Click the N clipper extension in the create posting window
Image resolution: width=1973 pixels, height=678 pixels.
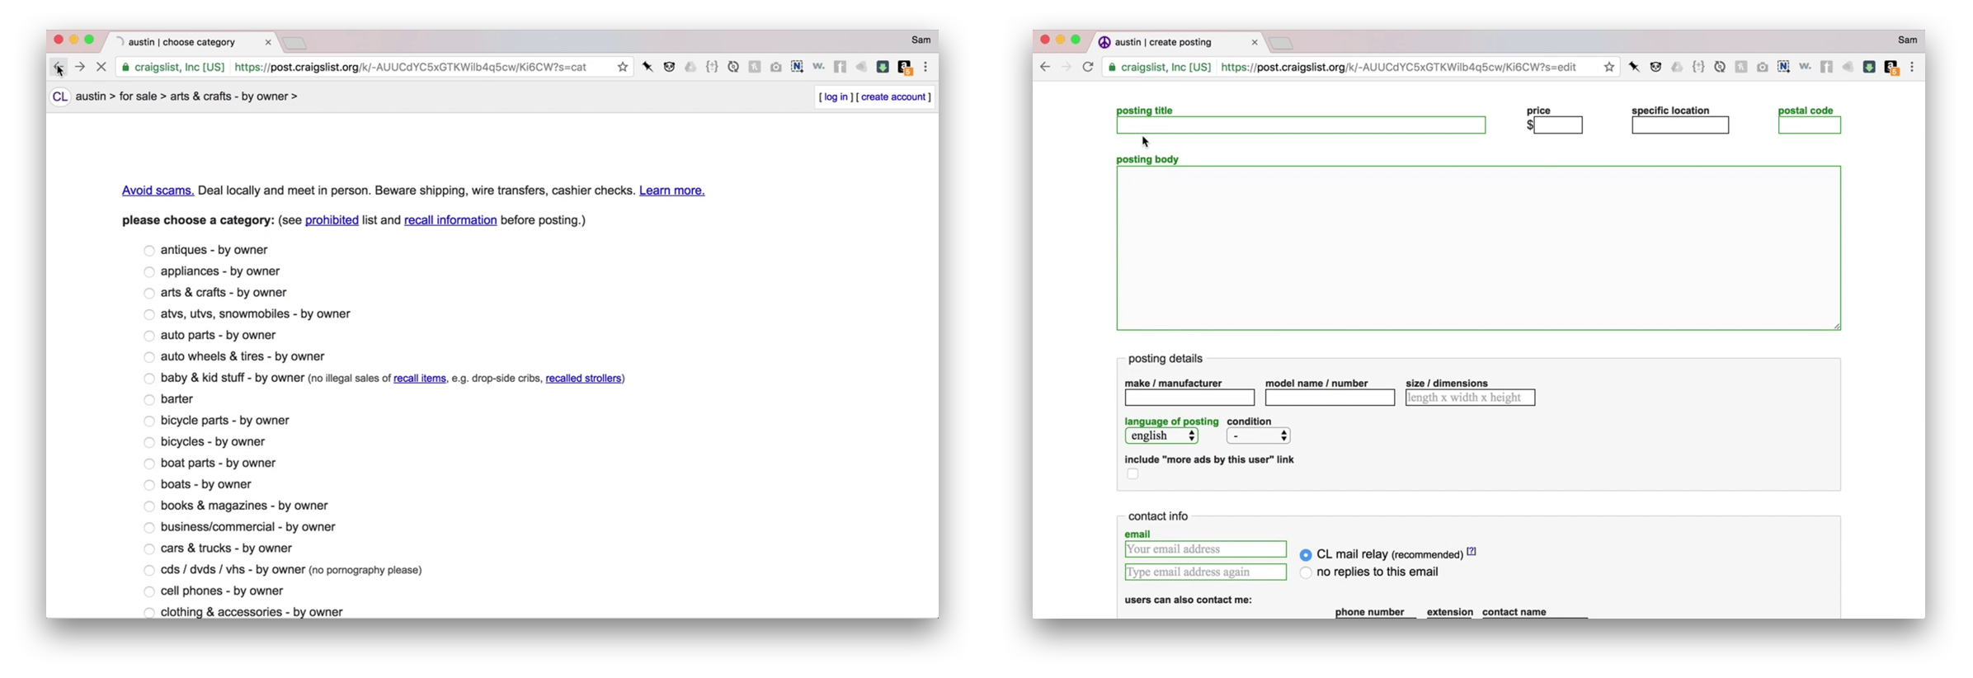(x=1784, y=67)
